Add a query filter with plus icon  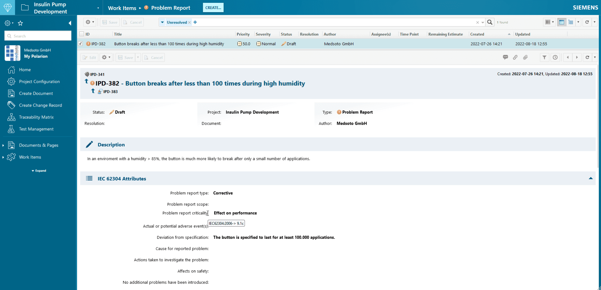[195, 22]
